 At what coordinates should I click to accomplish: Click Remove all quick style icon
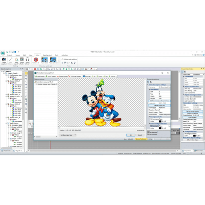coord(36,60)
